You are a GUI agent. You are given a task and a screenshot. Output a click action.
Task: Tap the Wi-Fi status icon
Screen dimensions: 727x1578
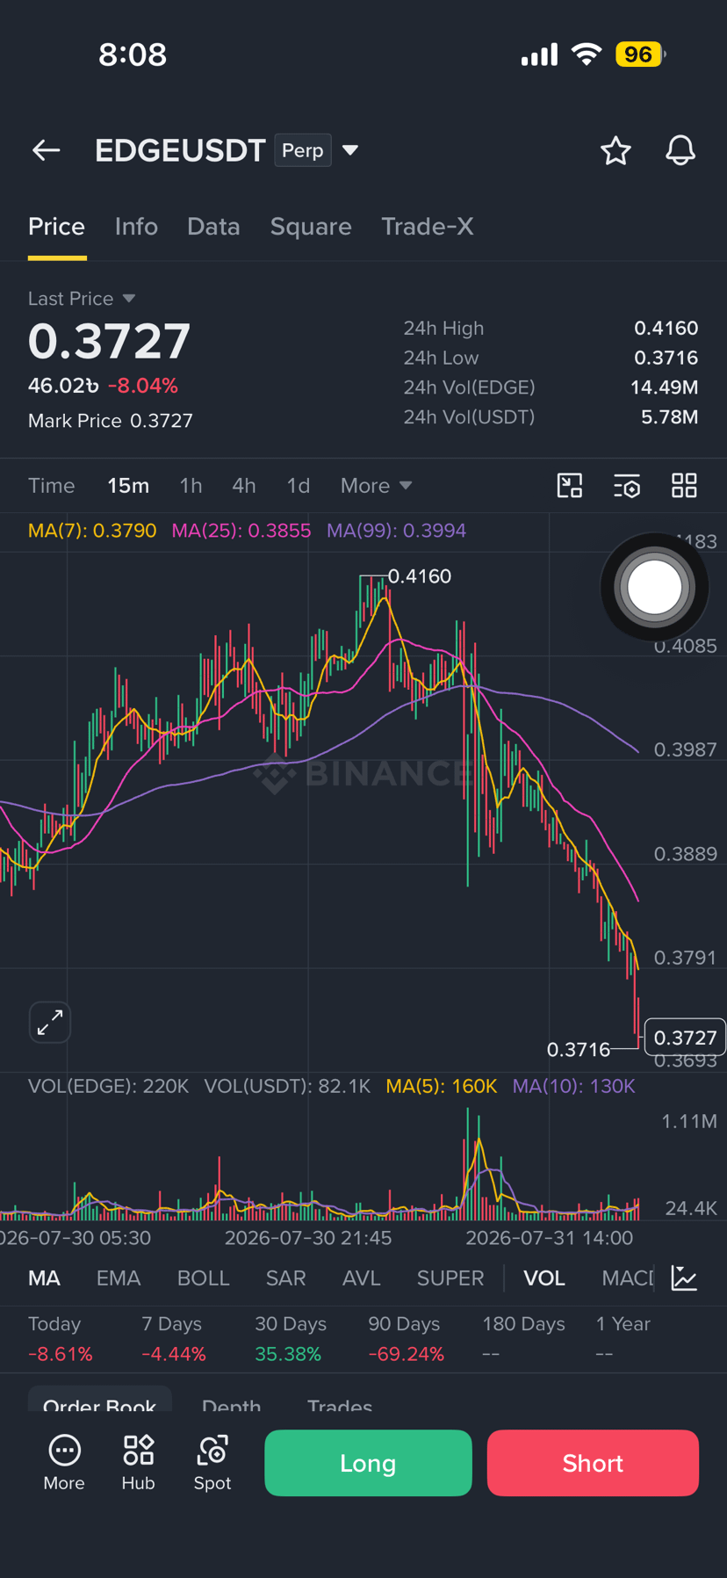[x=587, y=54]
